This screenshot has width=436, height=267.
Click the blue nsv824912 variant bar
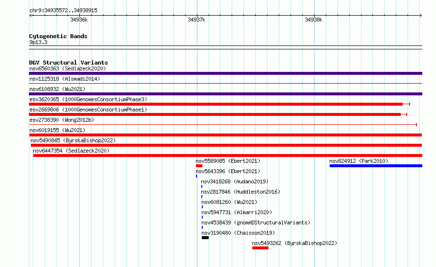[x=376, y=166]
